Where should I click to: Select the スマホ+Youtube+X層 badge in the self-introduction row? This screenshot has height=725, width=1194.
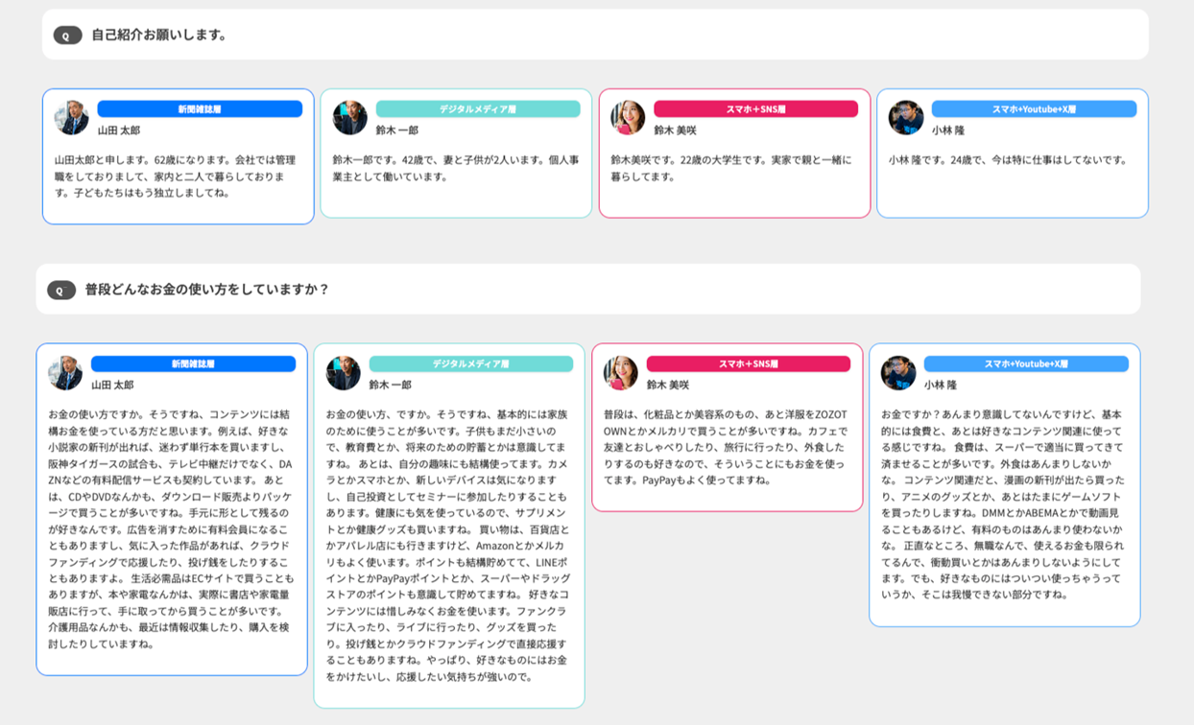point(1034,109)
